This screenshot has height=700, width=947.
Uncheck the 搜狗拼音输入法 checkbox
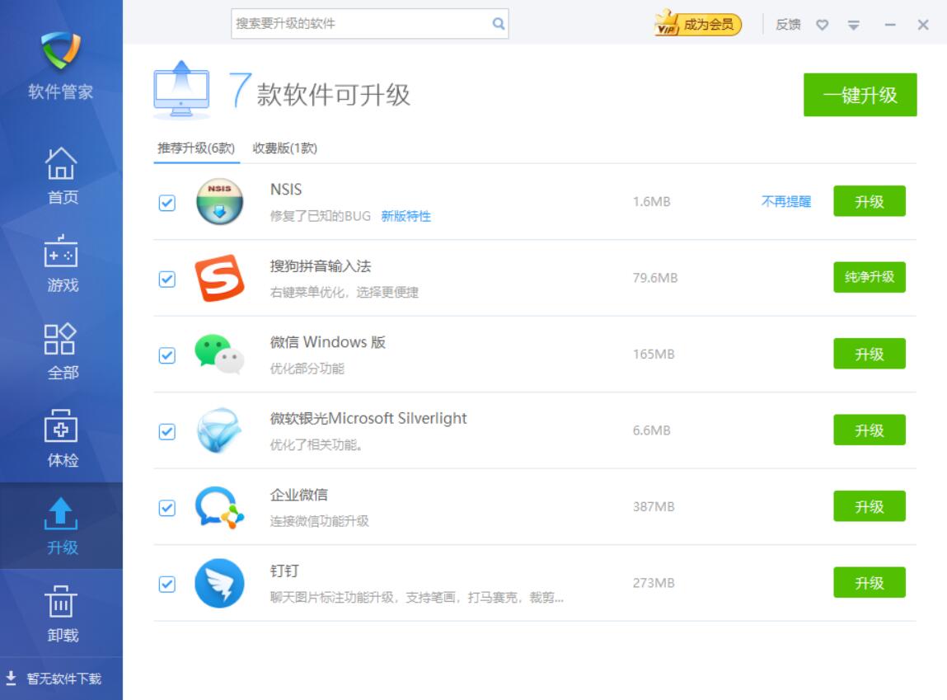[x=167, y=279]
